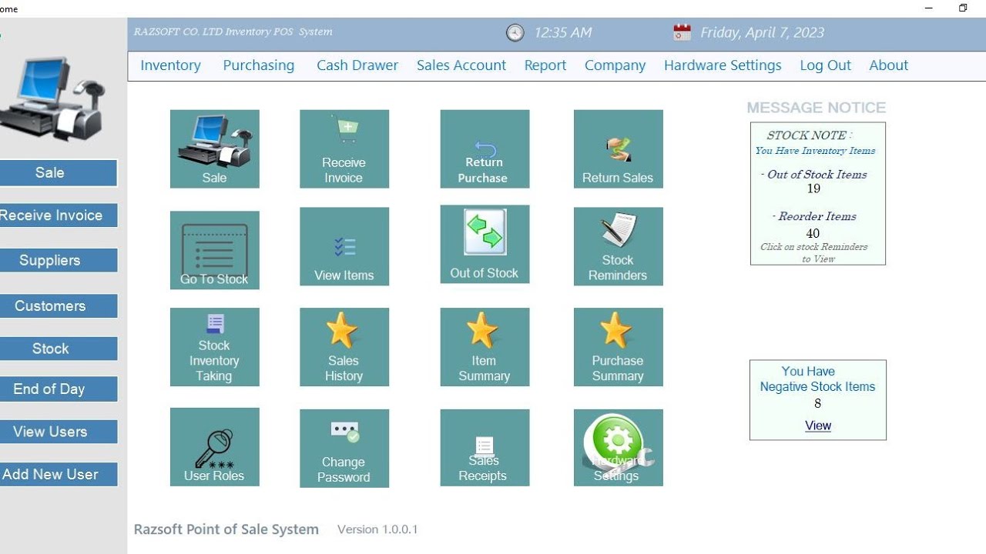Click the Reorder Items count 40
Screen dimensions: 986x554
click(813, 233)
